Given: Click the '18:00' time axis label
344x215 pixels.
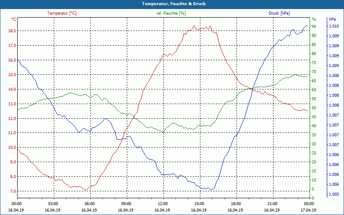Looking at the screenshot, I should click(x=235, y=203).
